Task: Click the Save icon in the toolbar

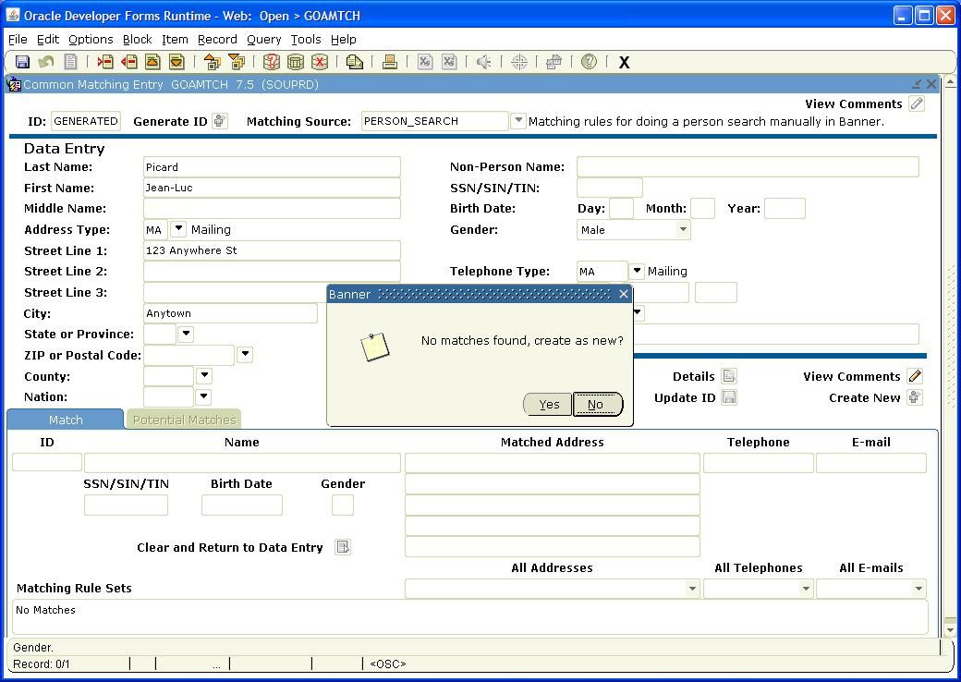Action: (x=23, y=62)
